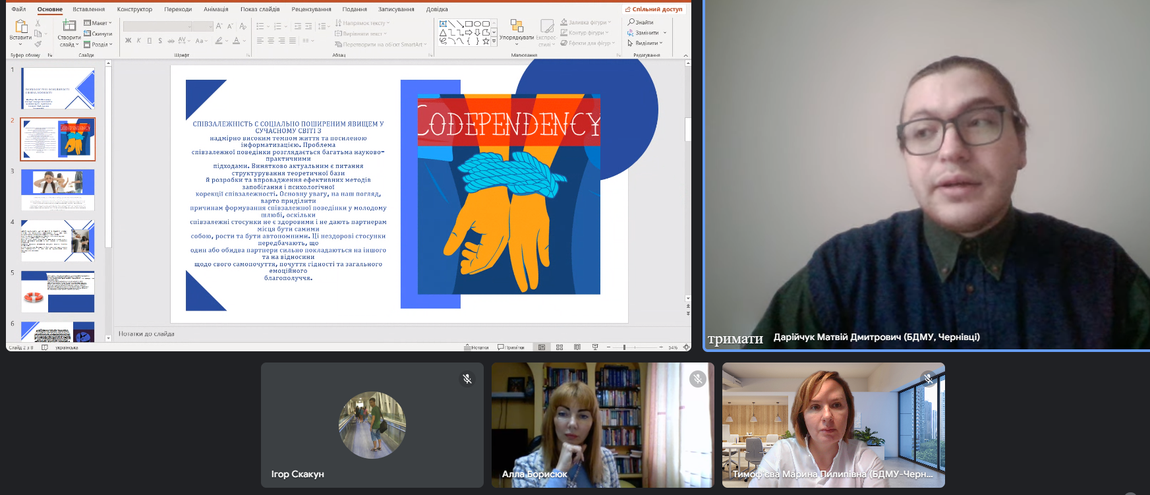Select the Right Arrow shape in gallery
Viewport: 1150px width, 495px height.
(x=469, y=32)
